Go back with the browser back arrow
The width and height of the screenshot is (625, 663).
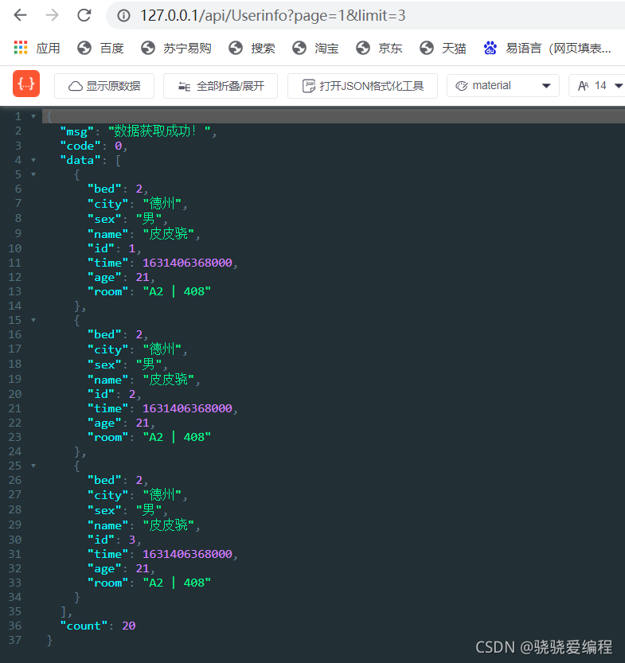20,16
